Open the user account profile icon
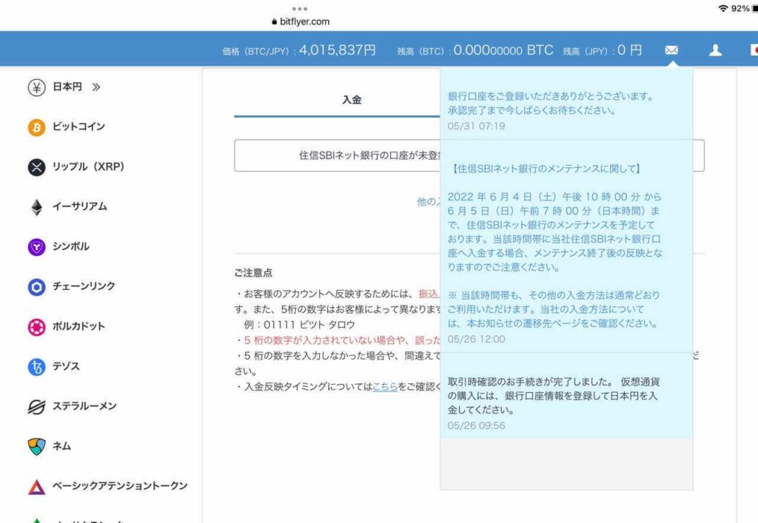758x523 pixels. click(716, 50)
